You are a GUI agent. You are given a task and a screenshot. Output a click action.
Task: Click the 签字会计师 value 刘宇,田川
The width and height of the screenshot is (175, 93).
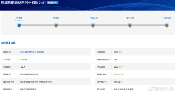point(118,82)
